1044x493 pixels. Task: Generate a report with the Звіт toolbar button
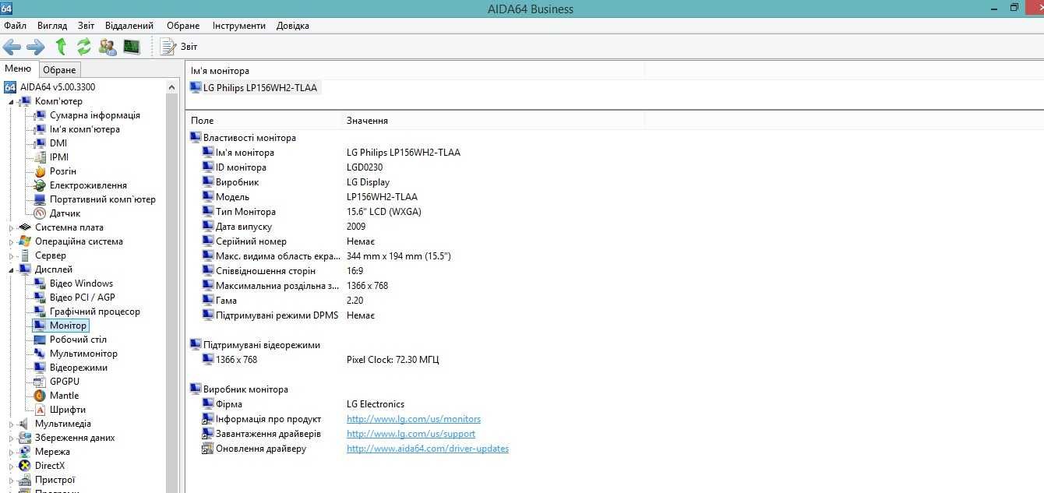coord(178,47)
